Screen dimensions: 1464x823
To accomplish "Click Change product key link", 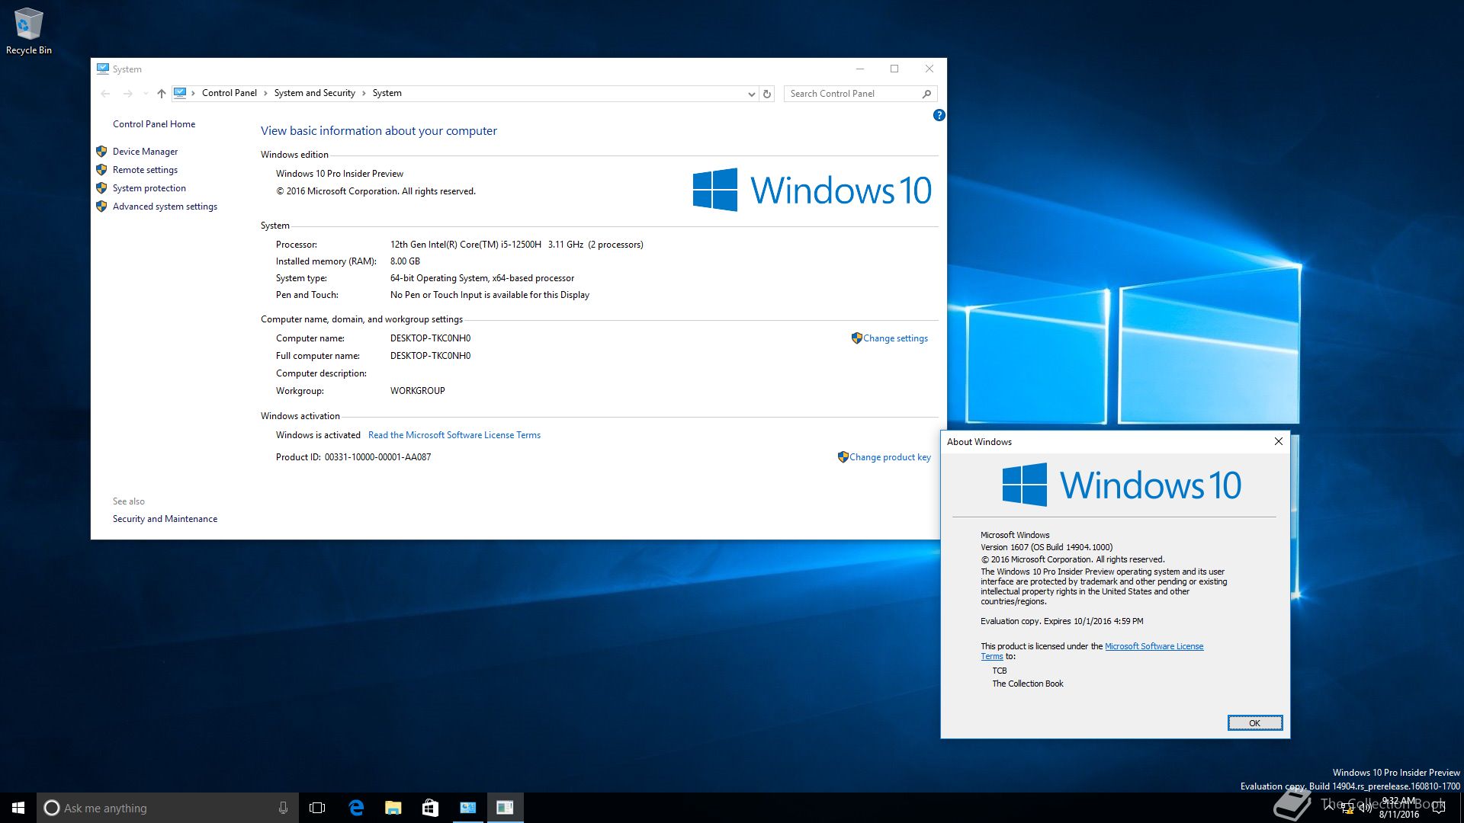I will pyautogui.click(x=890, y=457).
